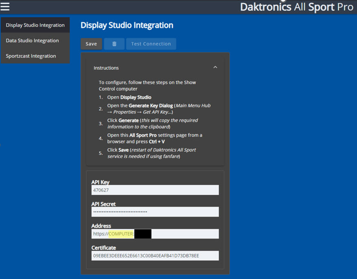This screenshot has width=357, height=279.
Task: Focus the API Key input field
Action: [x=155, y=190]
